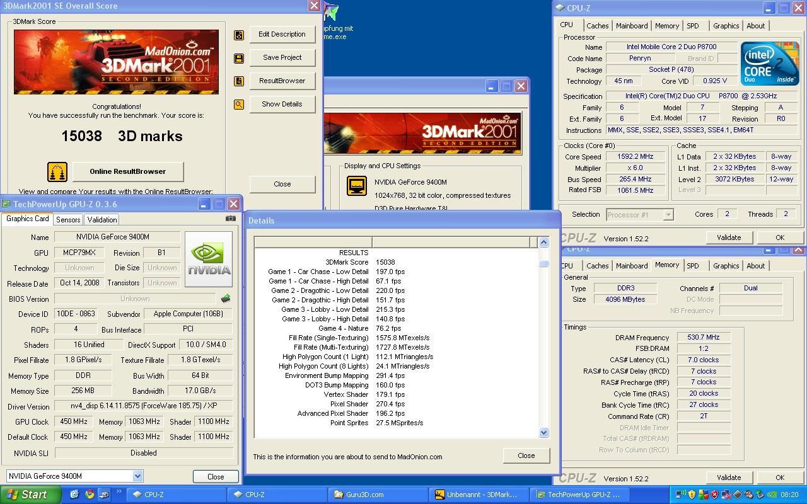Click the red shield icon in the system tray
This screenshot has width=807, height=504.
714,495
